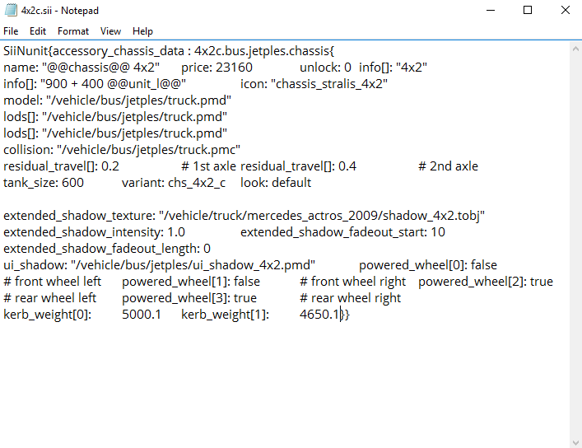This screenshot has width=582, height=448.
Task: Click the collision truck.pmc path line
Action: (x=122, y=150)
